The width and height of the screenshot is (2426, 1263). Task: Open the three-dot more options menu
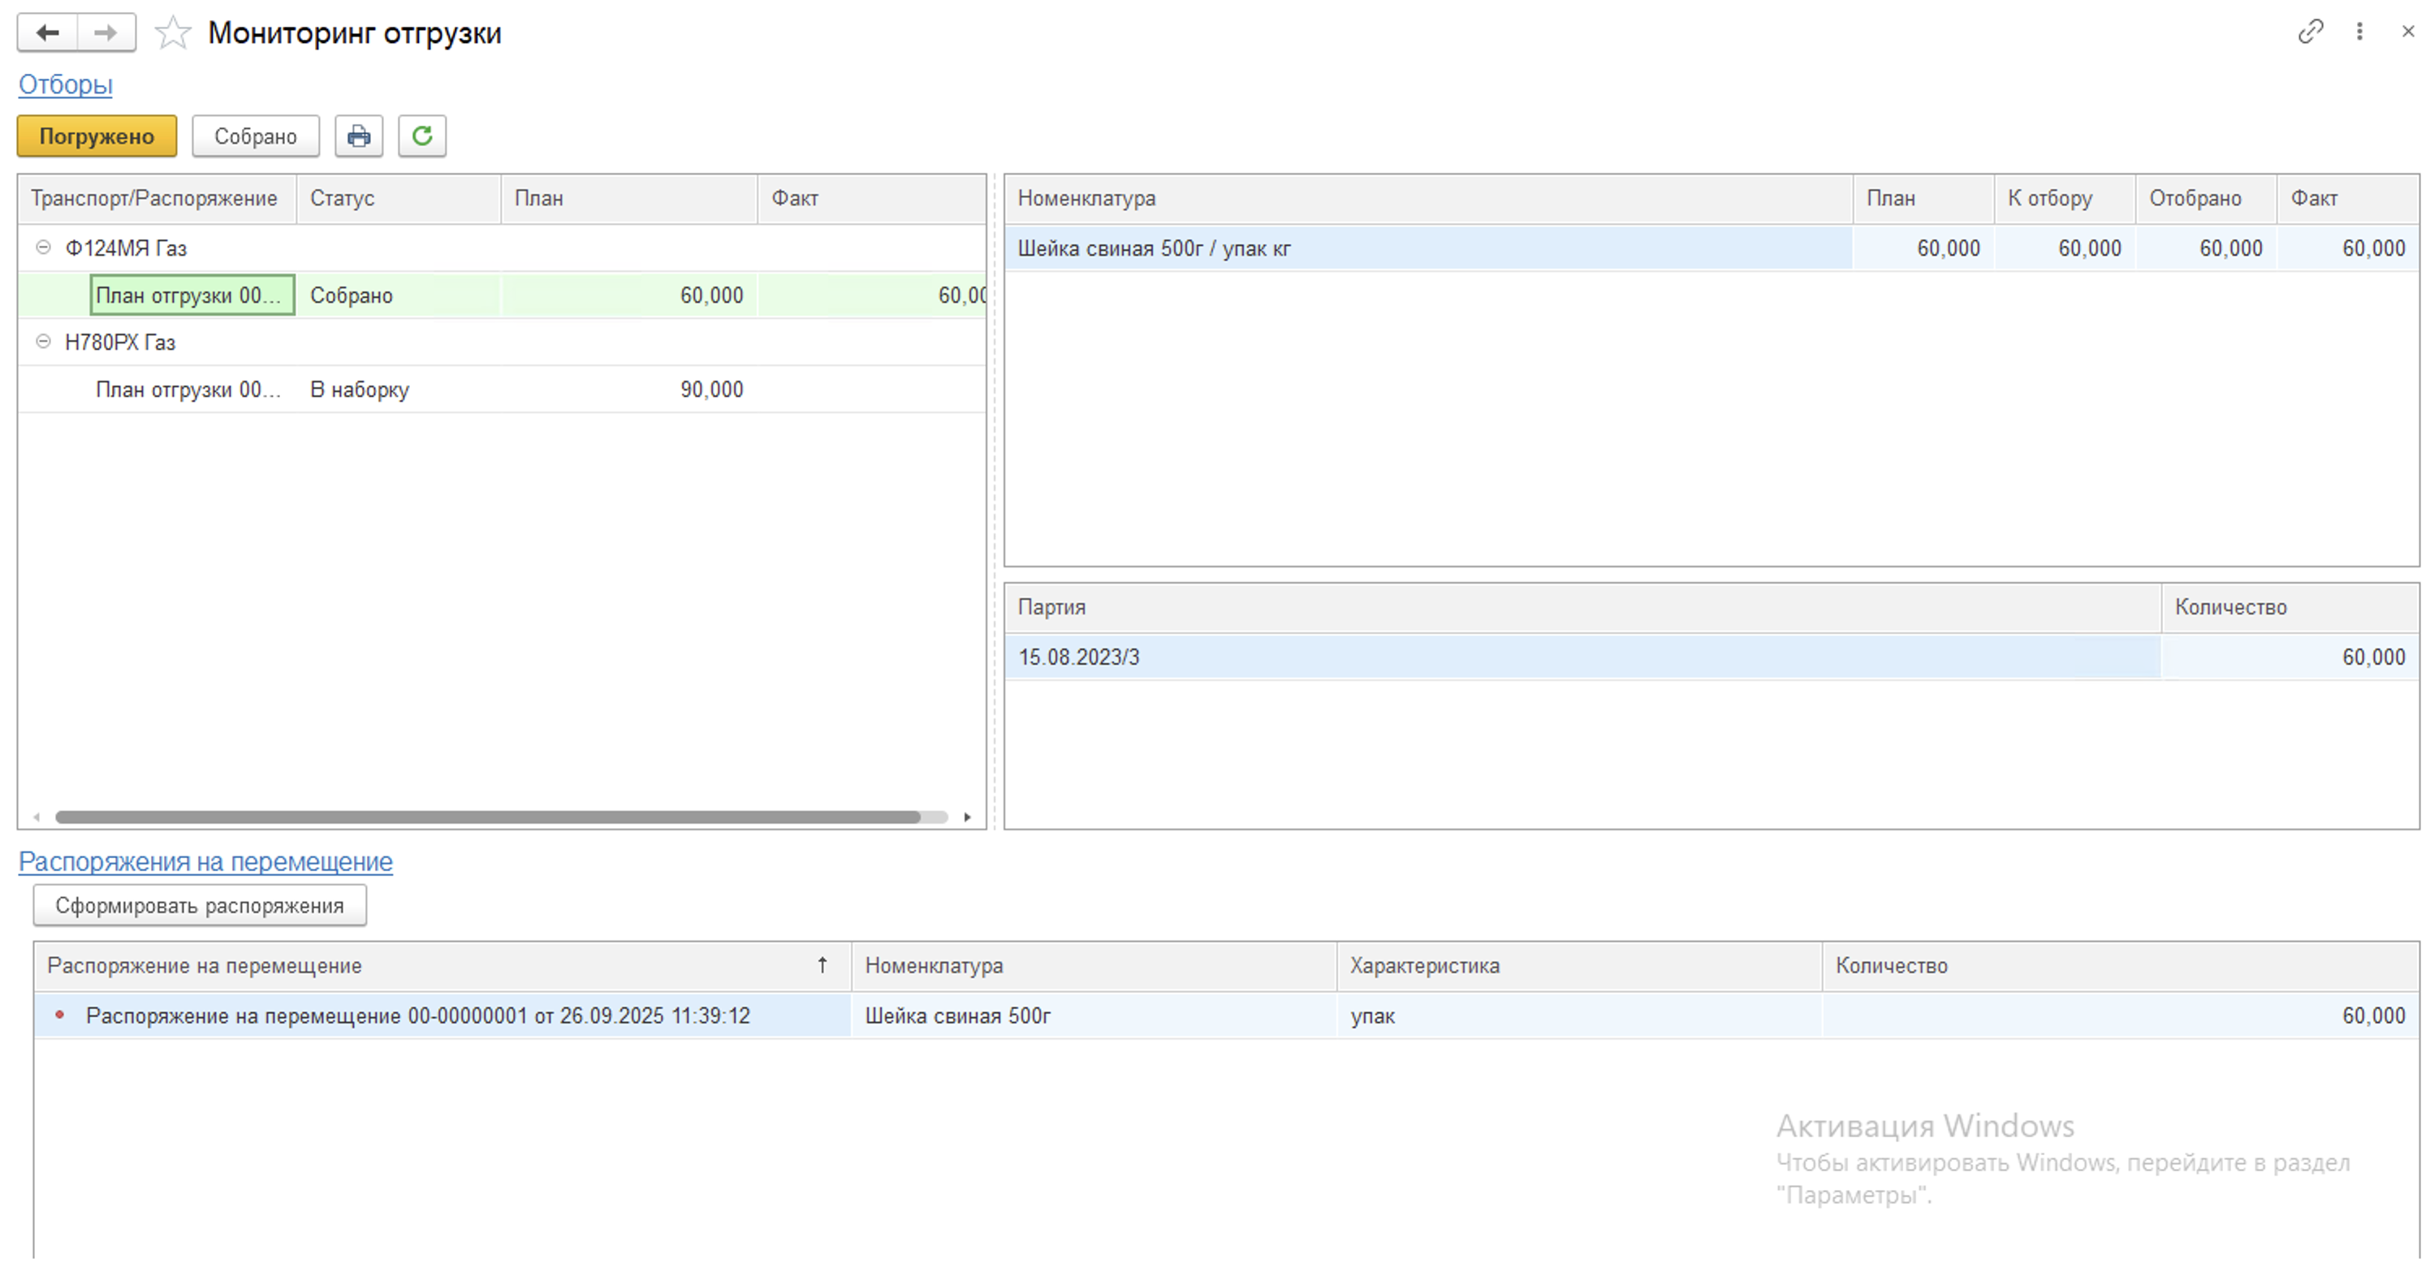tap(2359, 32)
